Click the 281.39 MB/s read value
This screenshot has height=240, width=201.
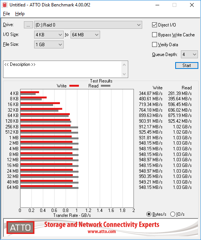coord(180,94)
